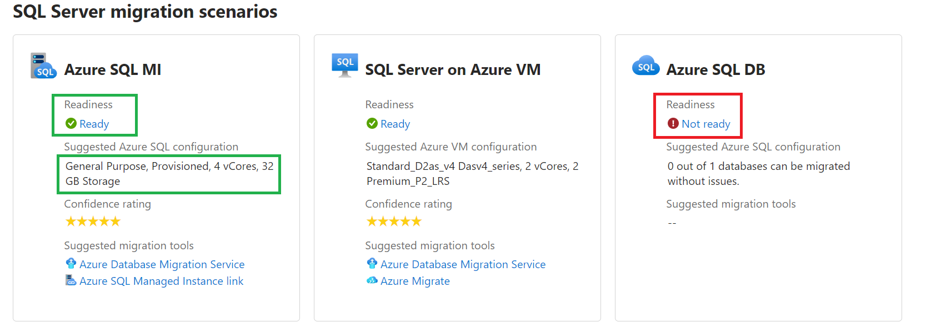Click the SQL Server on Azure VM monitor icon
Image resolution: width=946 pixels, height=327 pixels.
click(x=344, y=66)
